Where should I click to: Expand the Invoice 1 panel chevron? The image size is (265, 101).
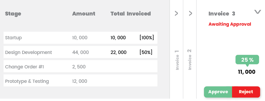click(x=176, y=13)
